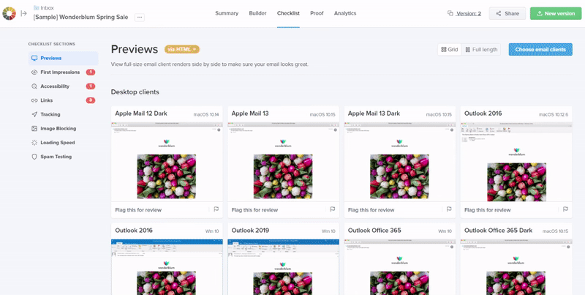Open the Analytics tab
This screenshot has width=585, height=295.
(x=345, y=13)
